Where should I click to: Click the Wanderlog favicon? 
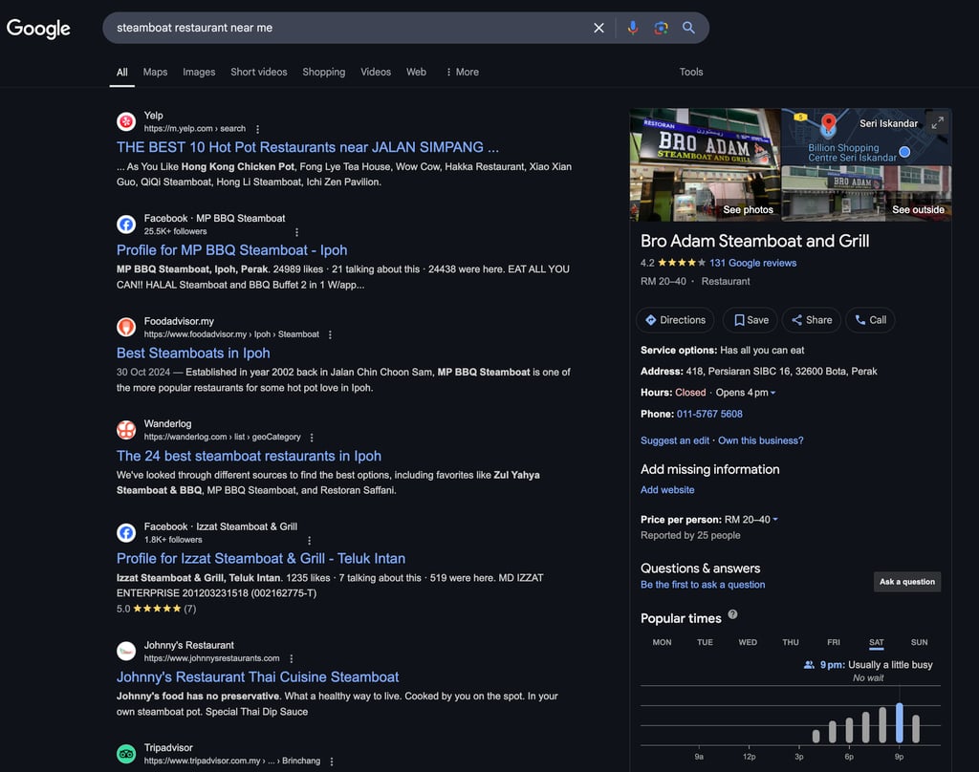pos(126,429)
